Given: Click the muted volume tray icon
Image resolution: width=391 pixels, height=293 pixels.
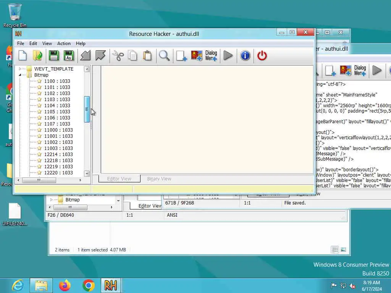Looking at the screenshot, I should pos(352,286).
